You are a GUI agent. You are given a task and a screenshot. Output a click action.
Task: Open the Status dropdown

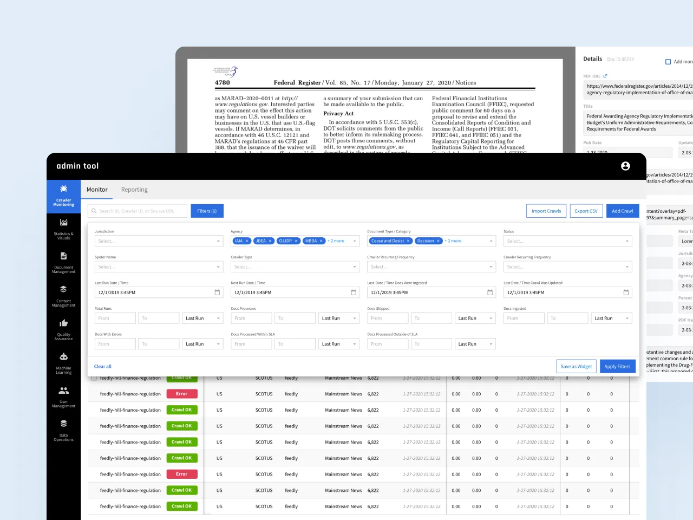(x=567, y=241)
